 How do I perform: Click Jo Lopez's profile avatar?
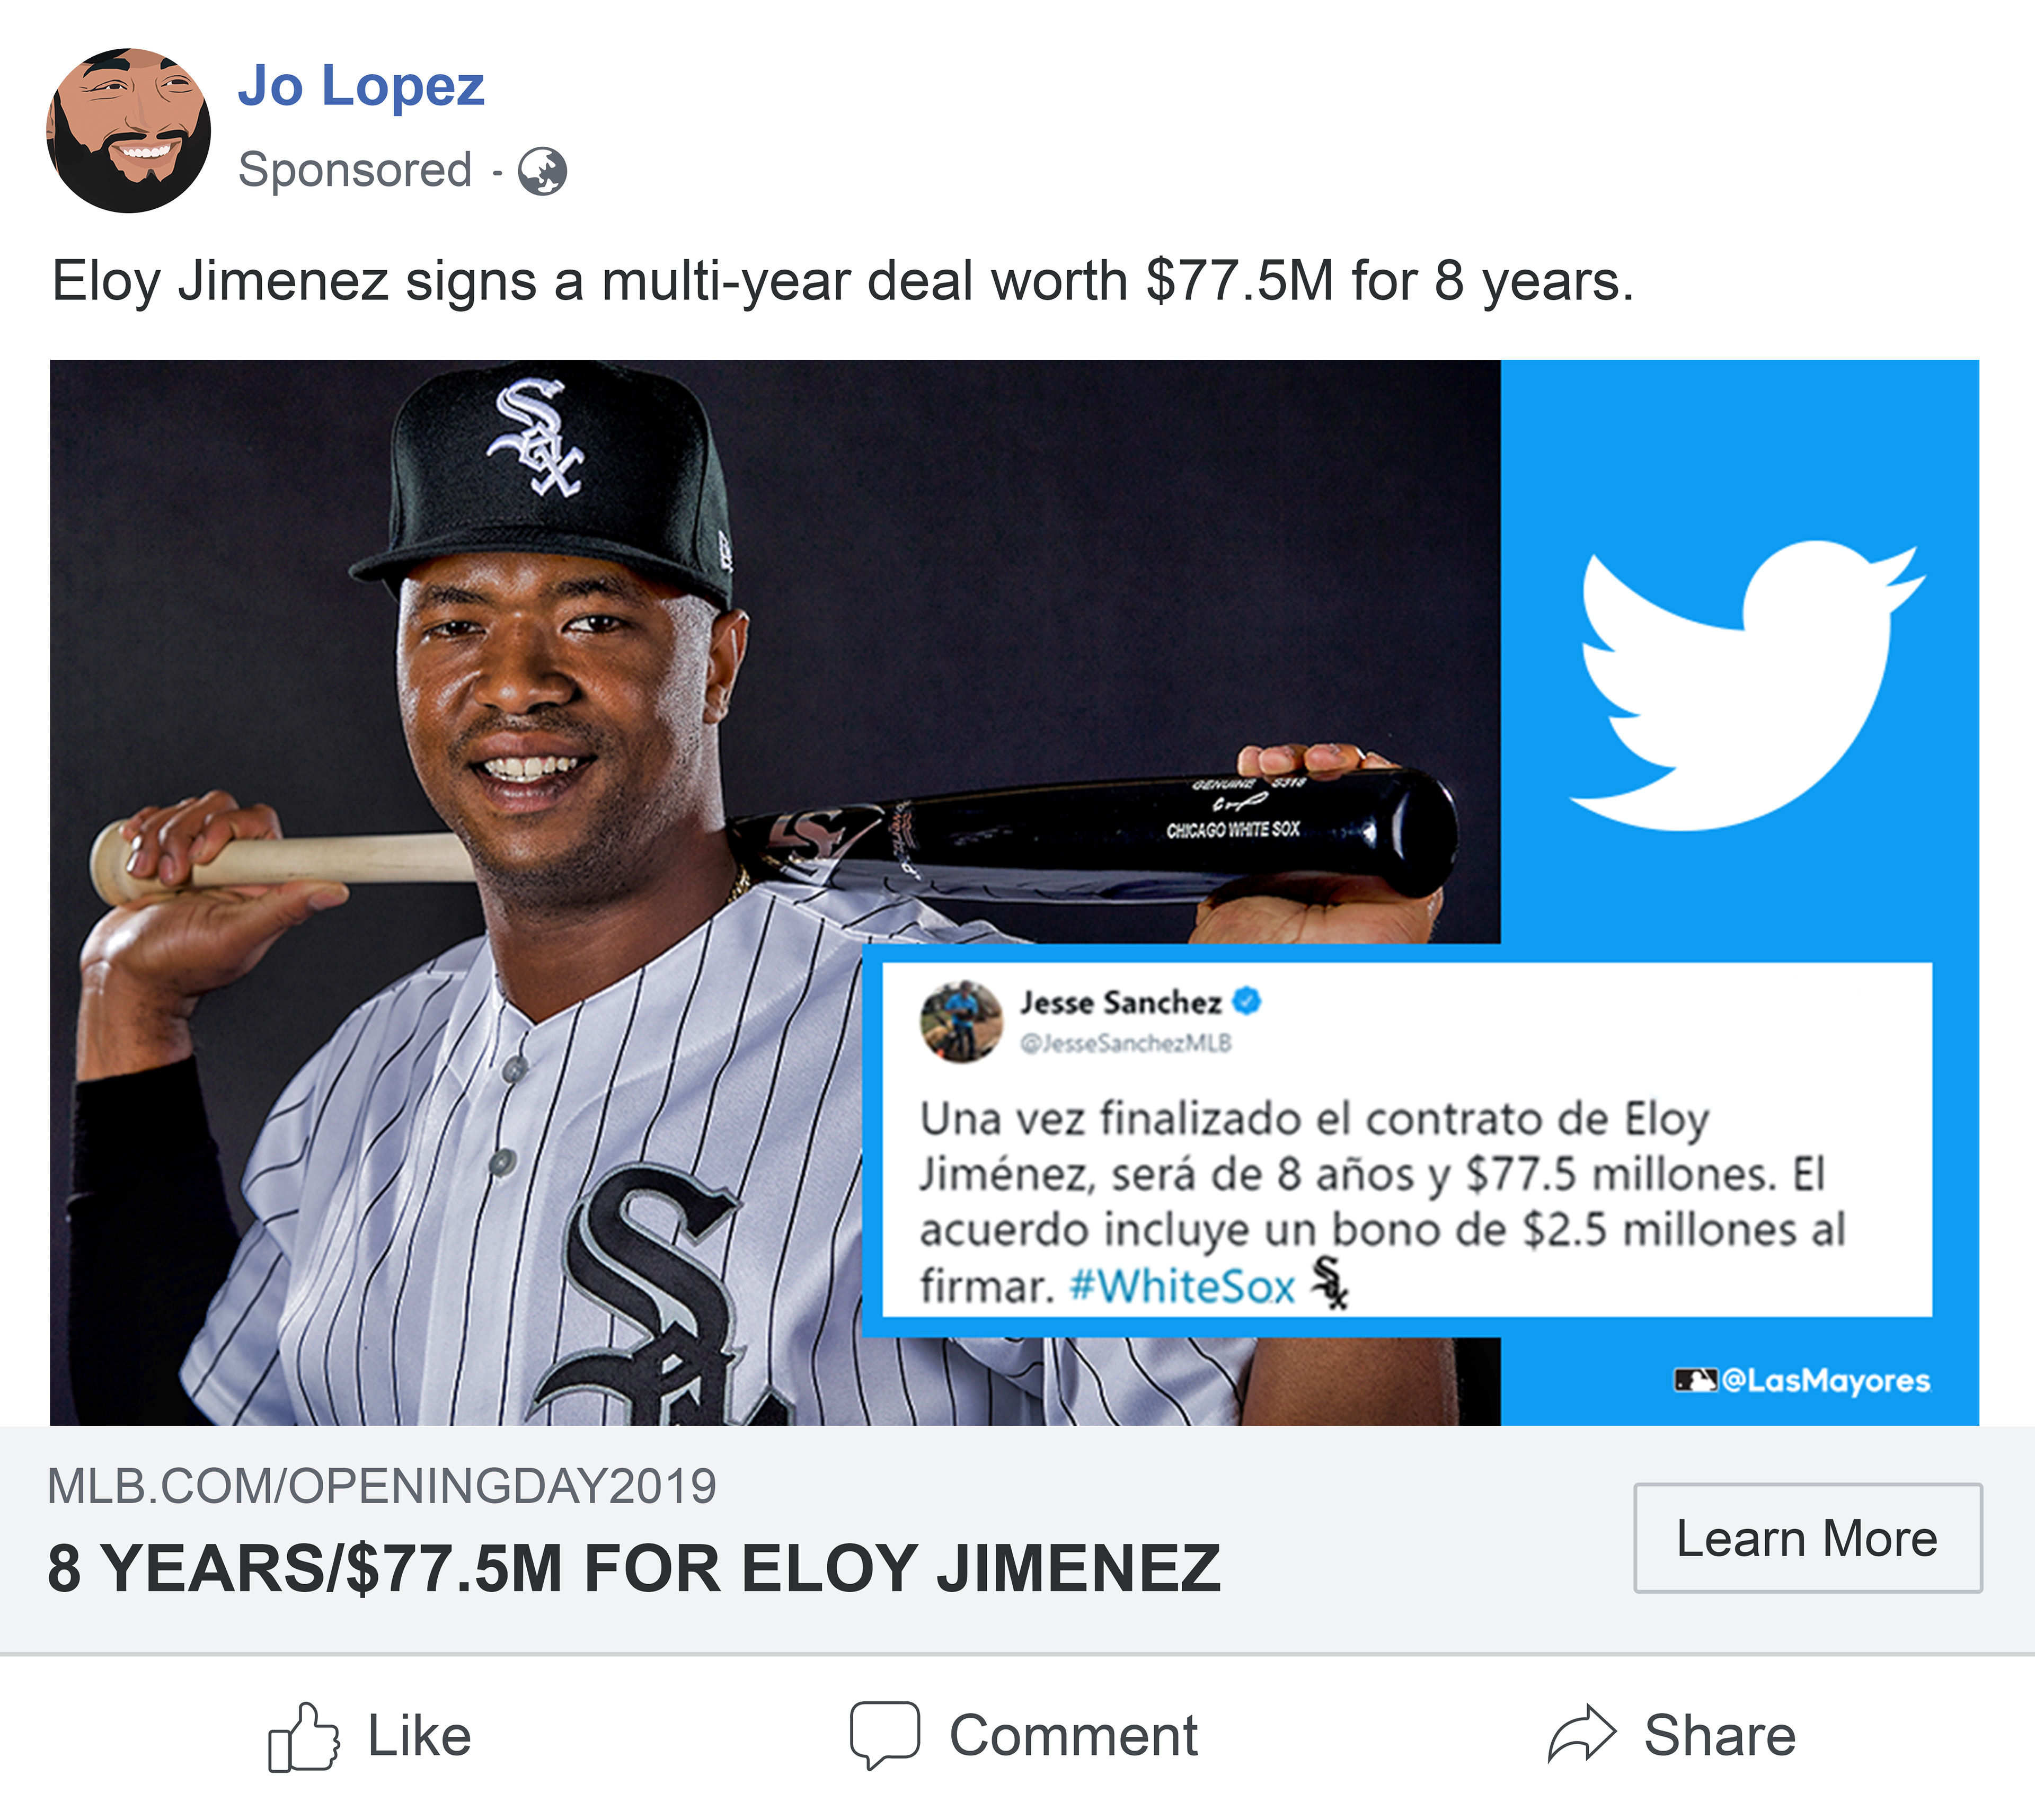point(128,130)
